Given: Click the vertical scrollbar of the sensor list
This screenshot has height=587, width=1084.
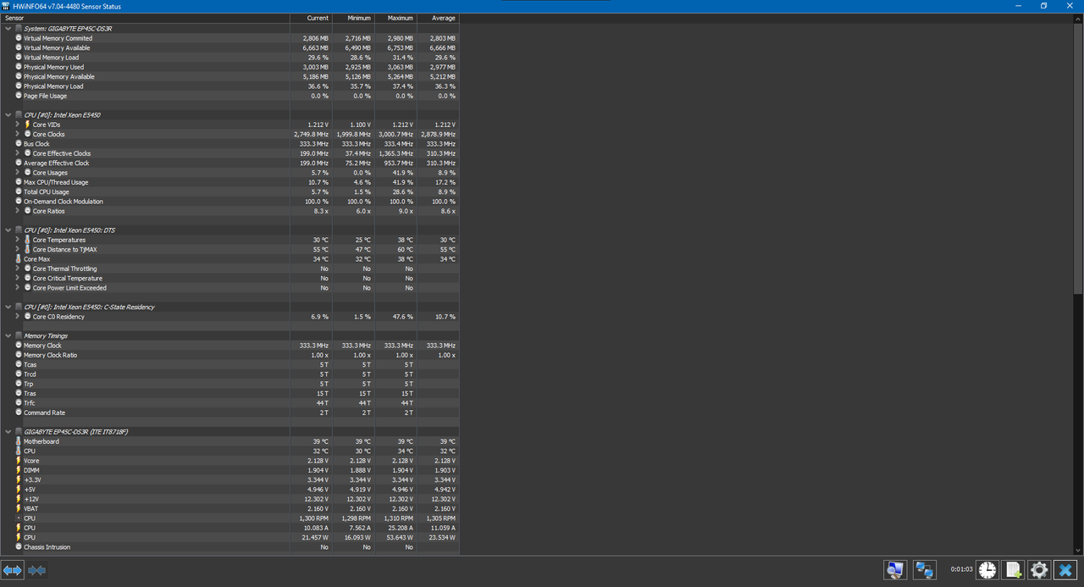Looking at the screenshot, I should [1078, 158].
